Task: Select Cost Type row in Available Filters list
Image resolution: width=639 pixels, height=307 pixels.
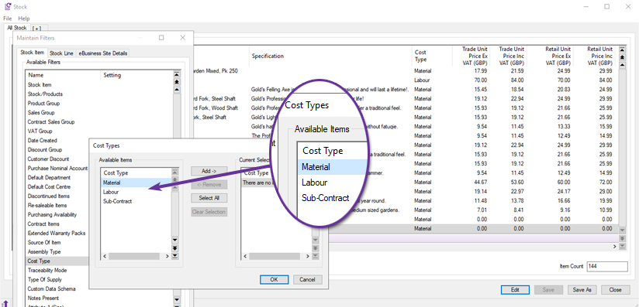Action: [57, 261]
